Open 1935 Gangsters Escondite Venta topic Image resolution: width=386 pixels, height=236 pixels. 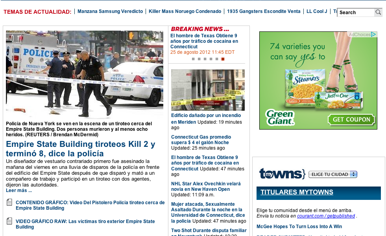(x=264, y=11)
